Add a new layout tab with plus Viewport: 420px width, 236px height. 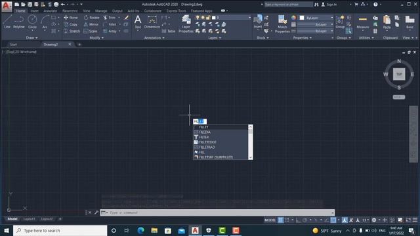click(60, 219)
